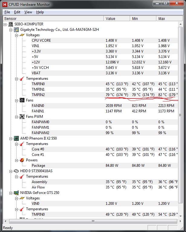
Task: Click the vertical scrollbar down arrow
Action: (x=180, y=216)
